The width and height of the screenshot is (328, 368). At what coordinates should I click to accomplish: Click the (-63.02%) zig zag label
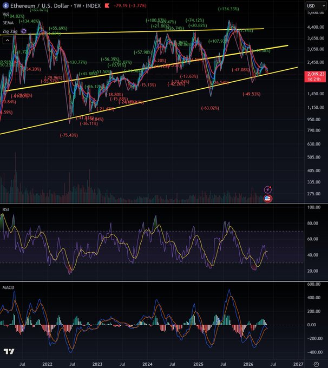[210, 108]
